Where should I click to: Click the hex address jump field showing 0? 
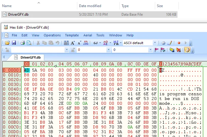[x=92, y=50]
